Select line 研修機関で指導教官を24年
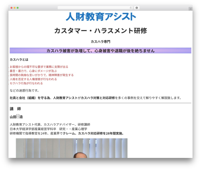Viewport: 201px width, 170px height. coord(67,133)
